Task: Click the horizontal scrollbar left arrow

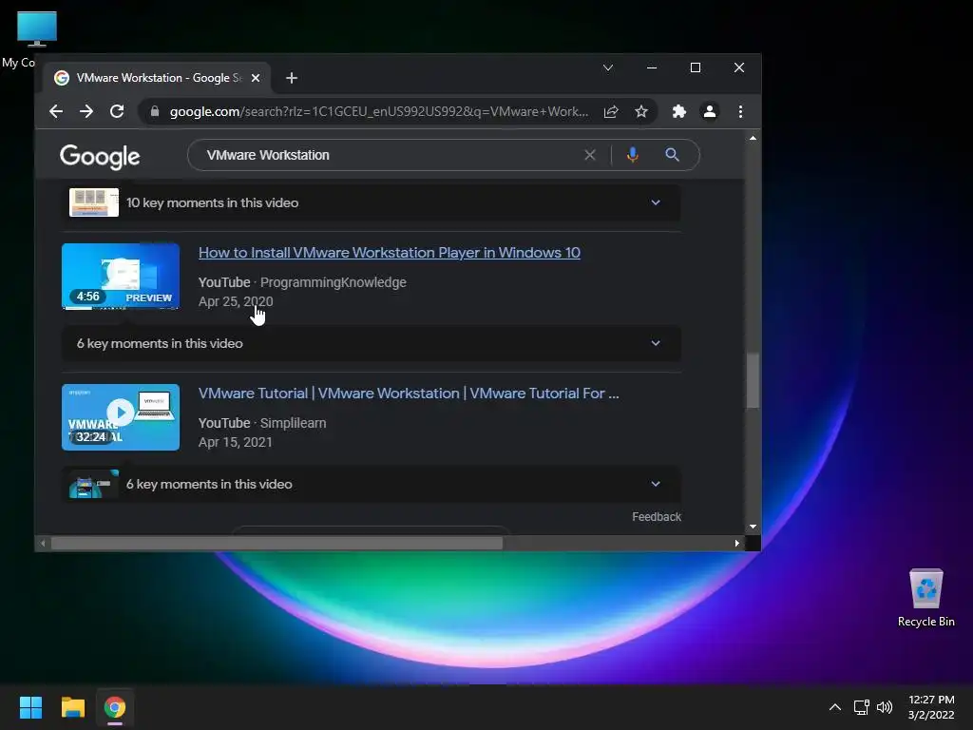Action: point(42,543)
